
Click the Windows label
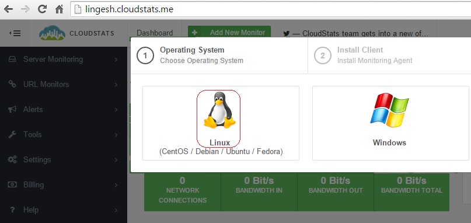[389, 142]
